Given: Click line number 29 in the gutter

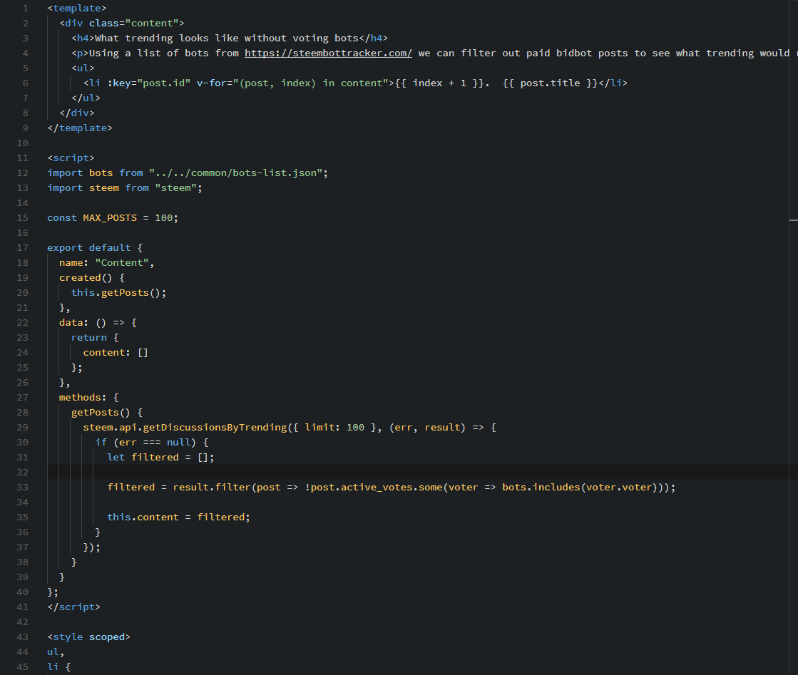Looking at the screenshot, I should [22, 427].
